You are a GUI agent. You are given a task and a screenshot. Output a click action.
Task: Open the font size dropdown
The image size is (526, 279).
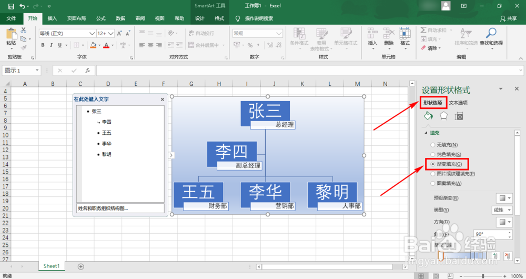click(x=110, y=34)
